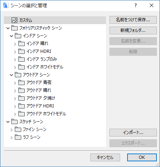Click the アウトドア HDRI folder icon
The image size is (160, 167).
point(22,106)
